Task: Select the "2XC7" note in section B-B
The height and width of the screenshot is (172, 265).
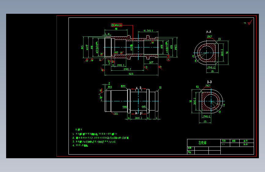Action: click(x=208, y=86)
